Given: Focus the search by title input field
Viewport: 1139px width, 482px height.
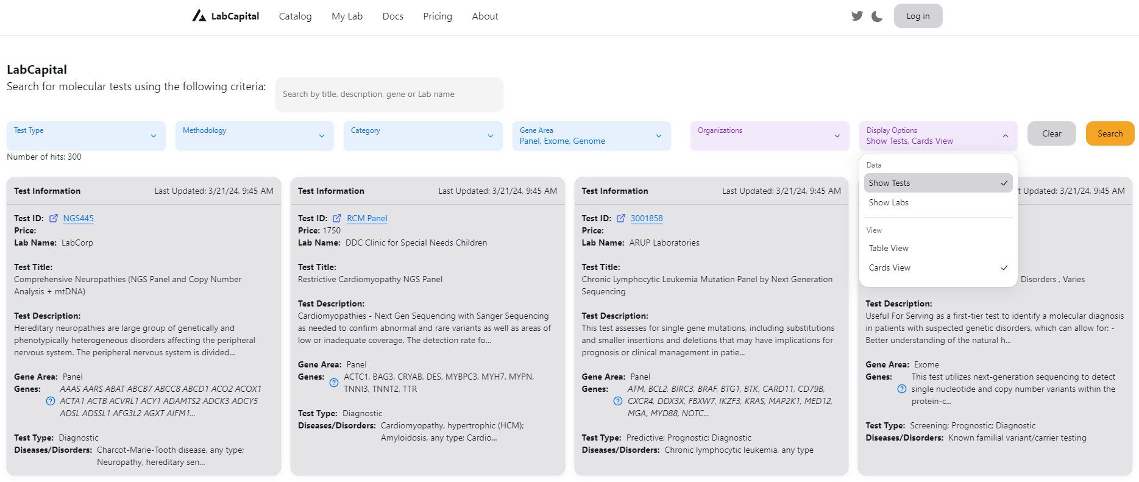Looking at the screenshot, I should coord(389,94).
